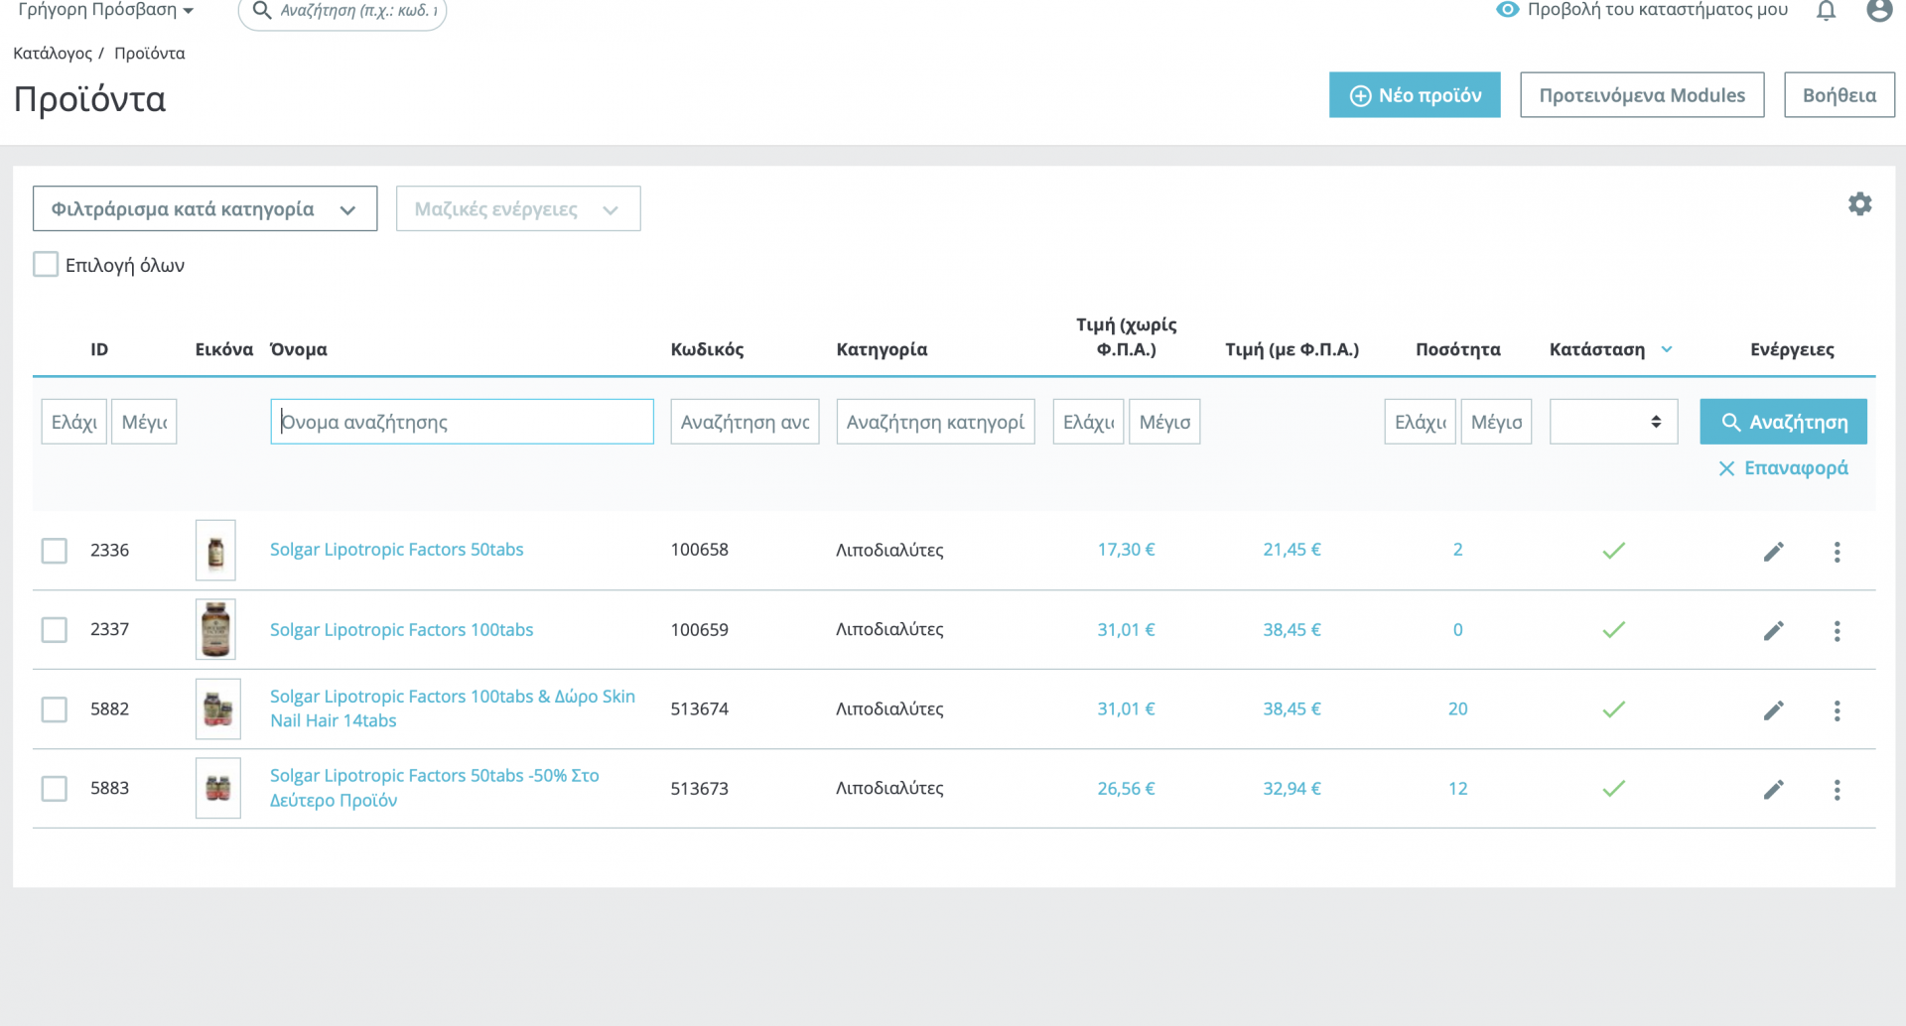Select the checkbox for product 5883

[x=55, y=789]
